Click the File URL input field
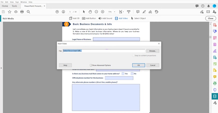This screenshot has width=218, height=113. click(x=104, y=51)
